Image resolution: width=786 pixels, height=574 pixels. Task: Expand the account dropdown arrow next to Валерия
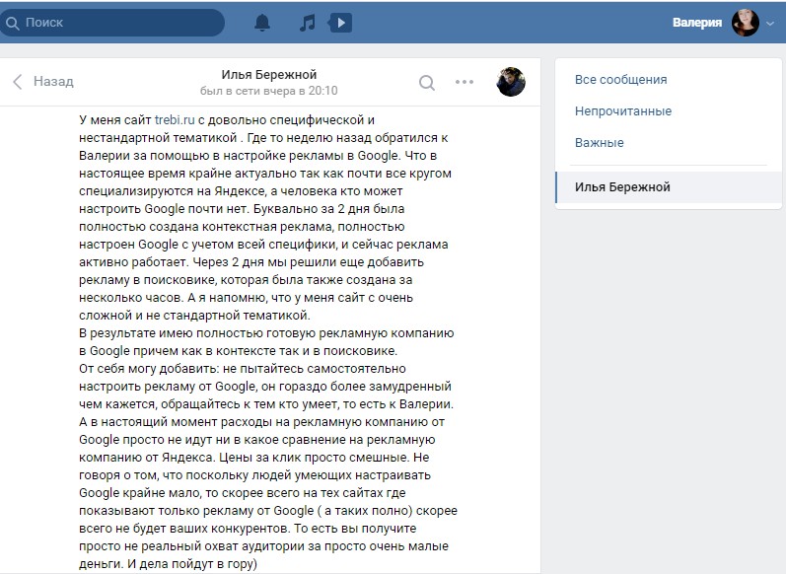tap(770, 24)
